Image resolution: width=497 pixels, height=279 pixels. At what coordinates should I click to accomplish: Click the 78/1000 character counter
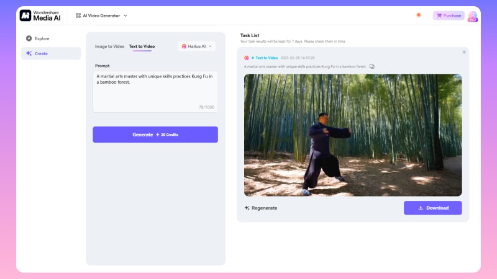click(206, 107)
